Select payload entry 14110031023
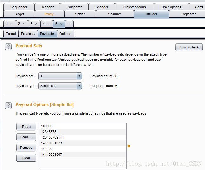 click(83, 143)
